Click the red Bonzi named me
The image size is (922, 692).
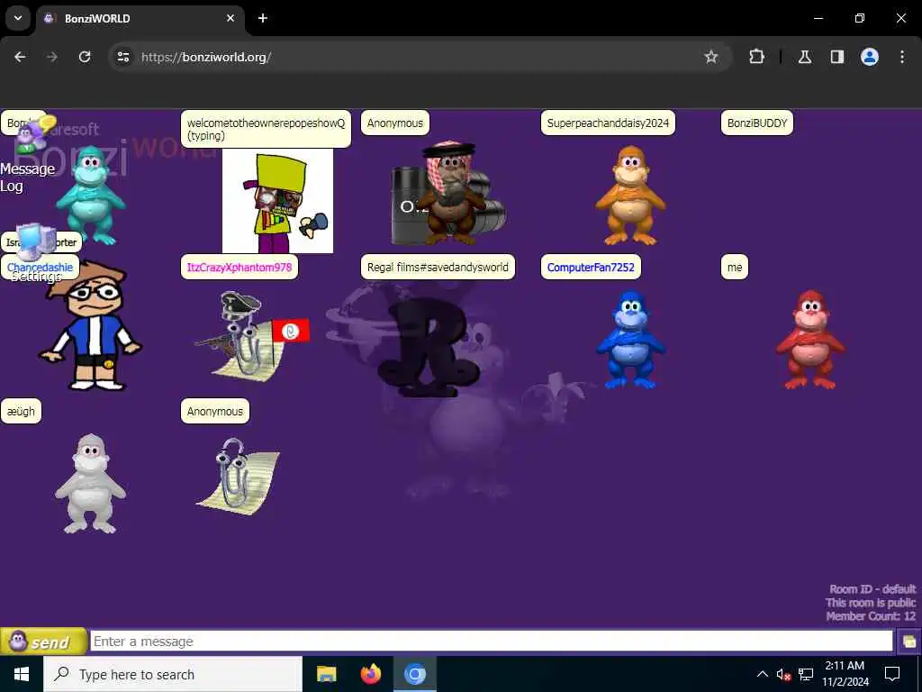(x=810, y=340)
